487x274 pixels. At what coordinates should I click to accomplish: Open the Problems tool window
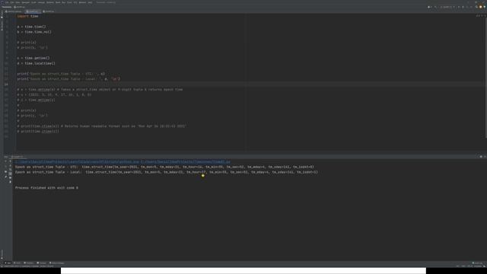coord(29,263)
